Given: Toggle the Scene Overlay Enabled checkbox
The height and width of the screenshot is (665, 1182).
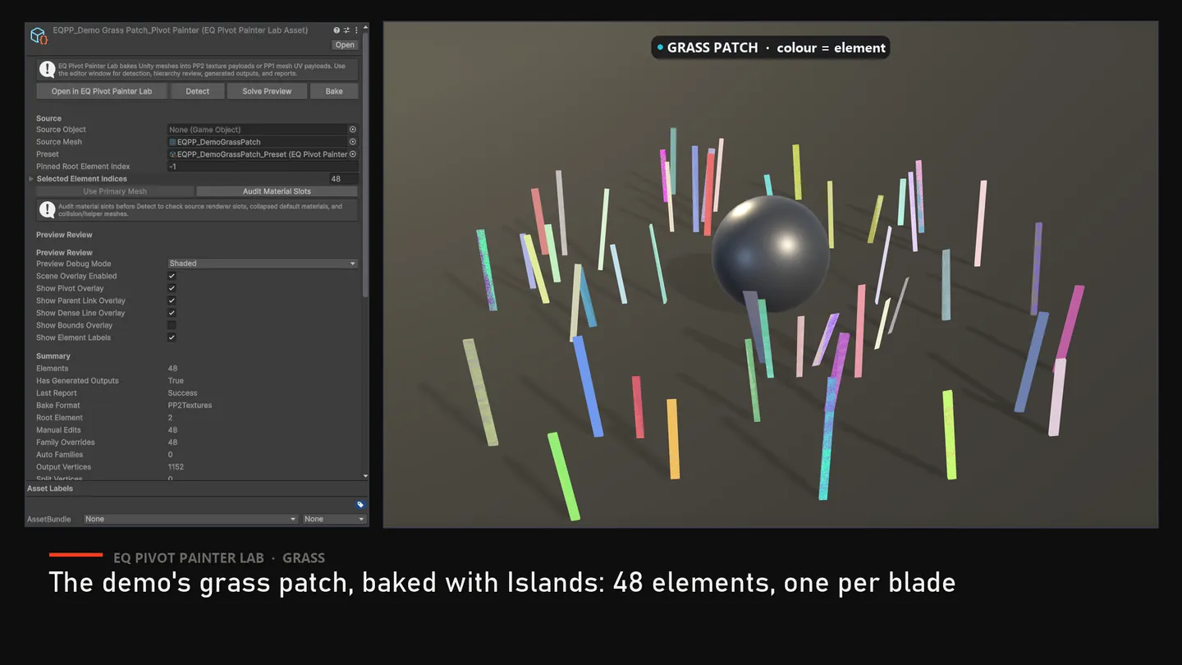Looking at the screenshot, I should click(172, 276).
